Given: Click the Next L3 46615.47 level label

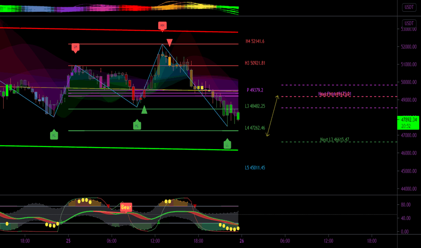Looking at the screenshot, I should (x=335, y=139).
